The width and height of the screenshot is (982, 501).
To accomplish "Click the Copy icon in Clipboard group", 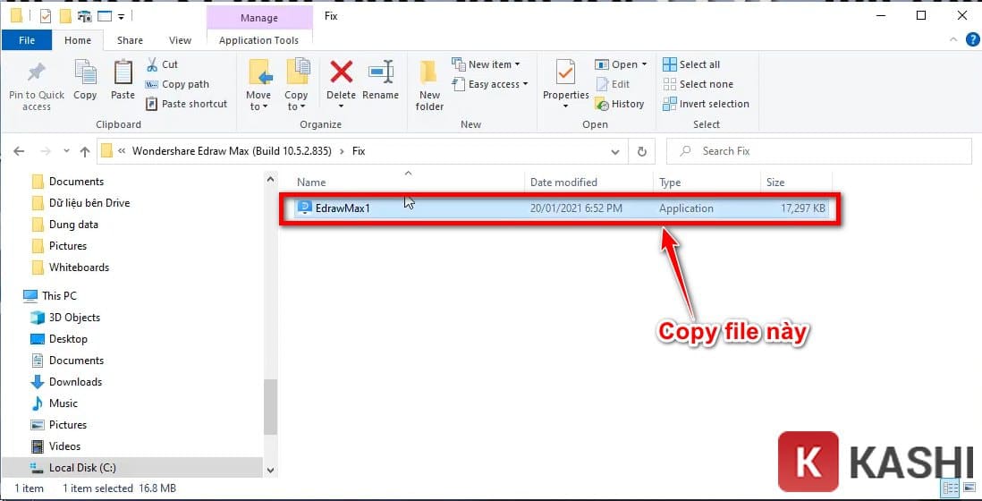I will (x=85, y=72).
